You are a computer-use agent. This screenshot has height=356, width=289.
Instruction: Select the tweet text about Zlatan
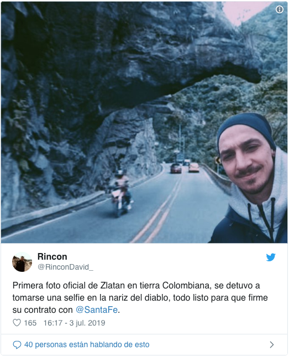(140, 298)
